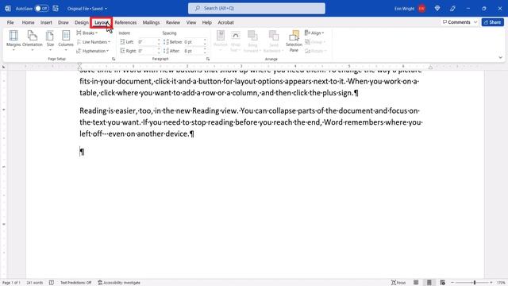508x286 pixels.
Task: Click the Search box
Action: point(256,9)
